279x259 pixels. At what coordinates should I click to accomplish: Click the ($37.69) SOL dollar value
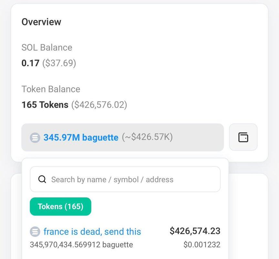59,63
